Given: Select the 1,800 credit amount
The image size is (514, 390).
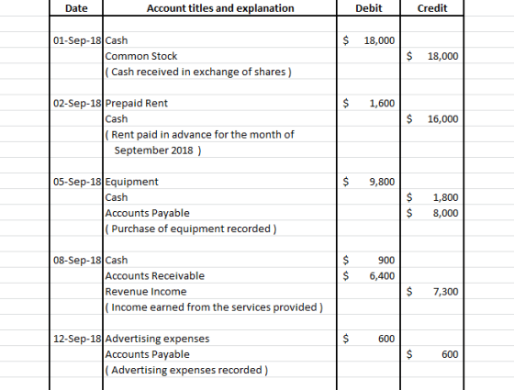Looking at the screenshot, I should (446, 197).
